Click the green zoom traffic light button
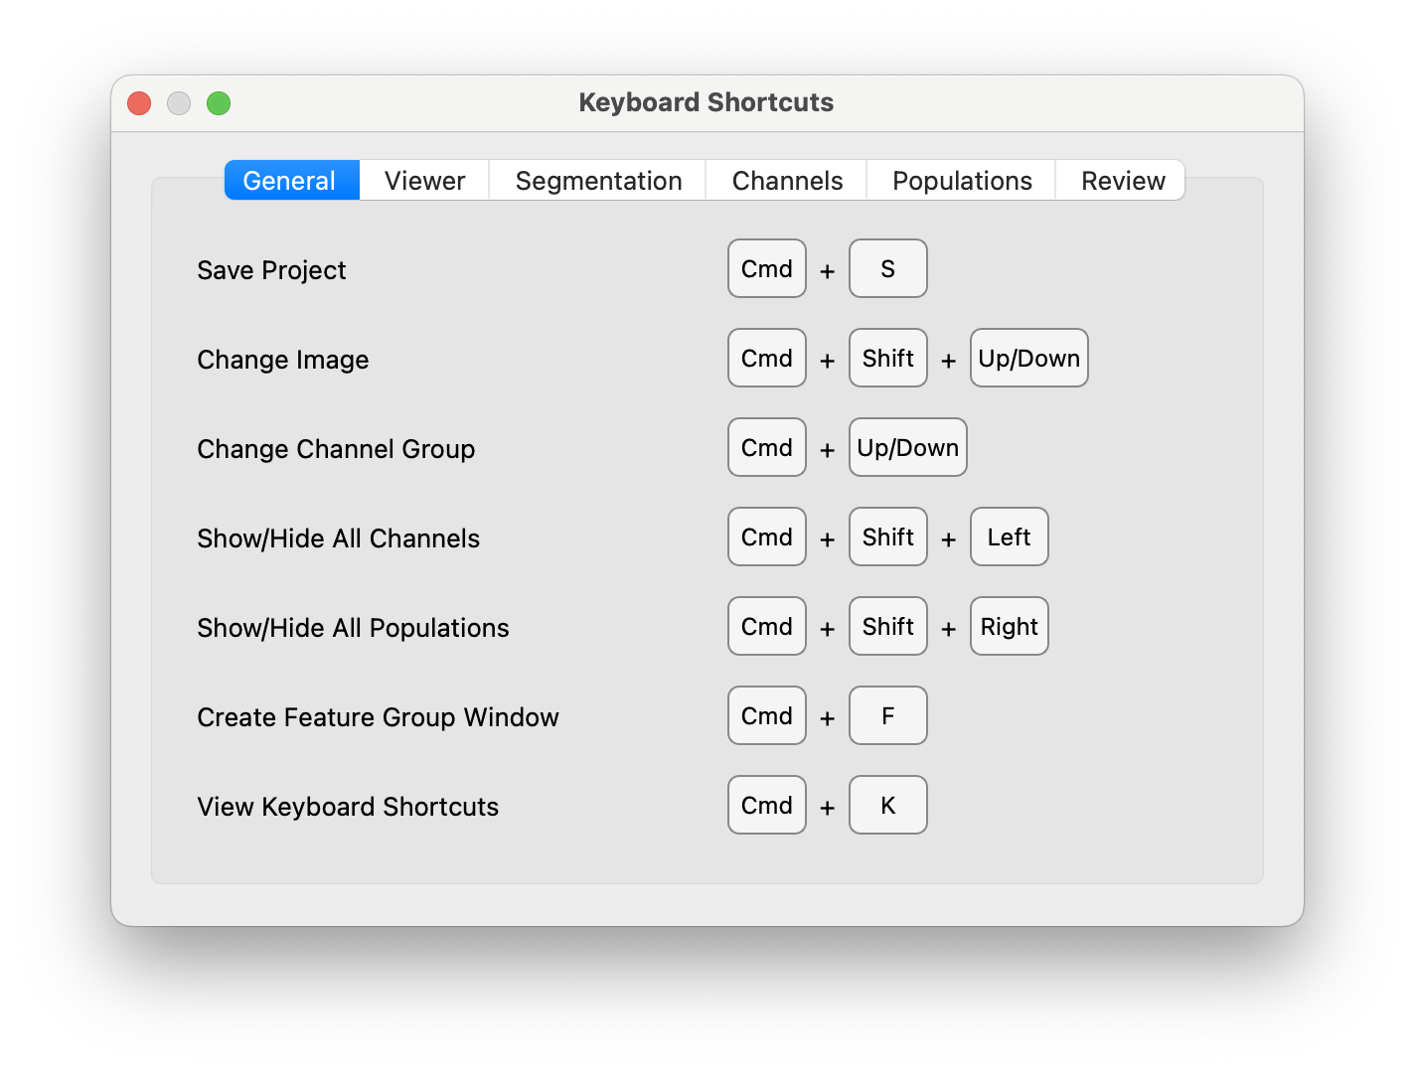 tap(218, 102)
